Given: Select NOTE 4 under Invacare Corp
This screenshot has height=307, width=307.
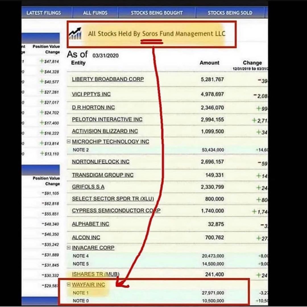Looking at the screenshot, I should pyautogui.click(x=81, y=256).
